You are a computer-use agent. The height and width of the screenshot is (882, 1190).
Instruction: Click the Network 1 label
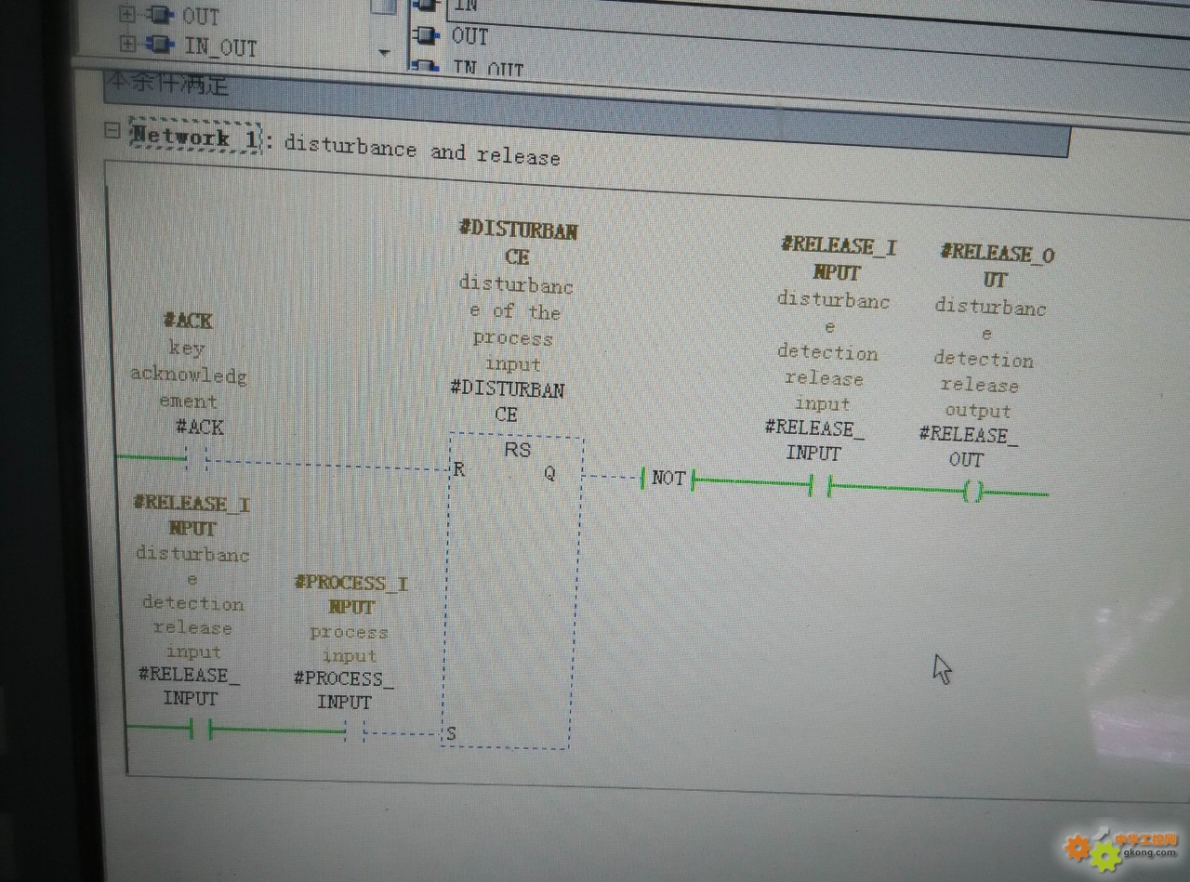click(193, 138)
